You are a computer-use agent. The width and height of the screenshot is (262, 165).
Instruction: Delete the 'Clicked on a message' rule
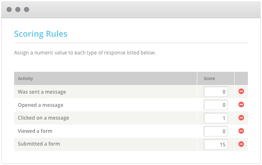[x=241, y=118]
